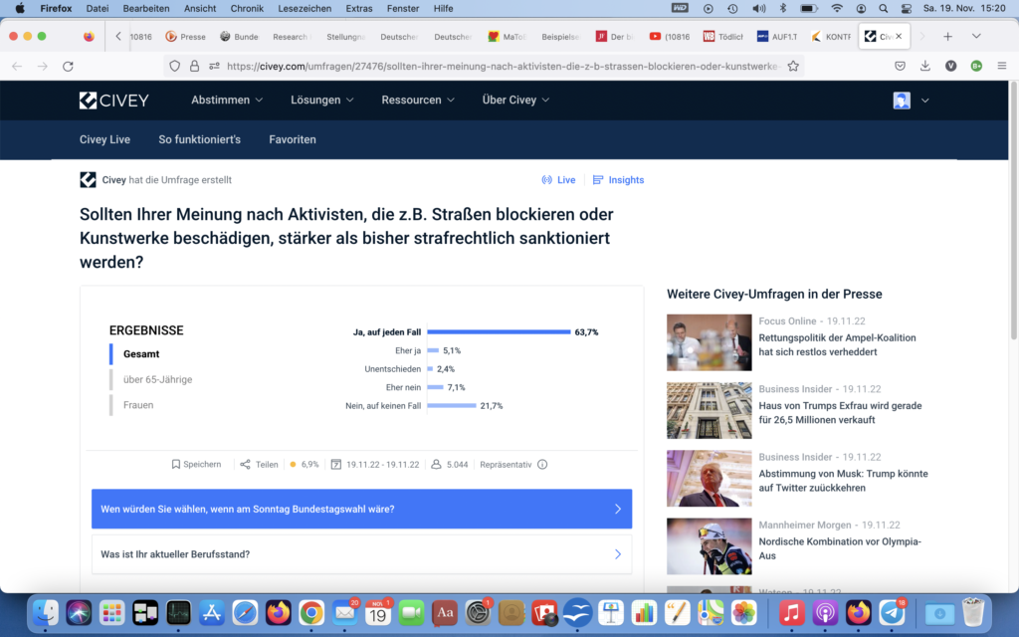Bookmark this page with the star icon
This screenshot has width=1019, height=637.
[x=793, y=66]
